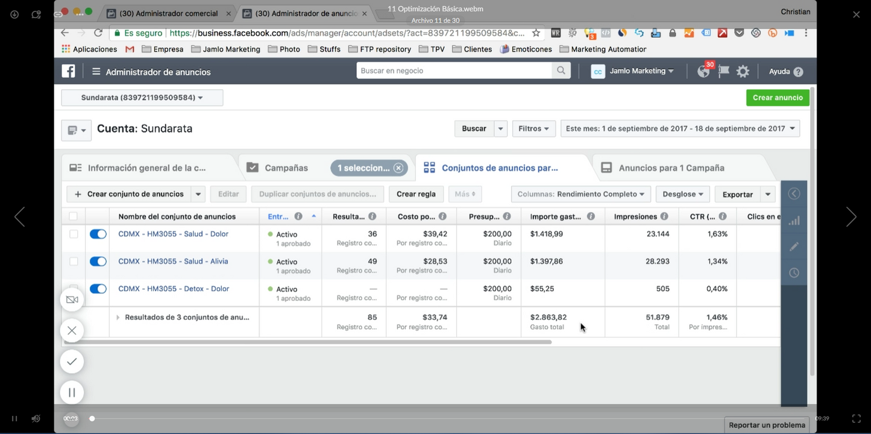
Task: Click info icon next to Presup... column
Action: tap(507, 216)
